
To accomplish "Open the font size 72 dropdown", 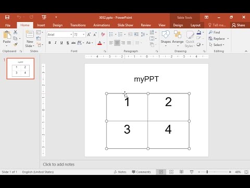I will 84,34.
